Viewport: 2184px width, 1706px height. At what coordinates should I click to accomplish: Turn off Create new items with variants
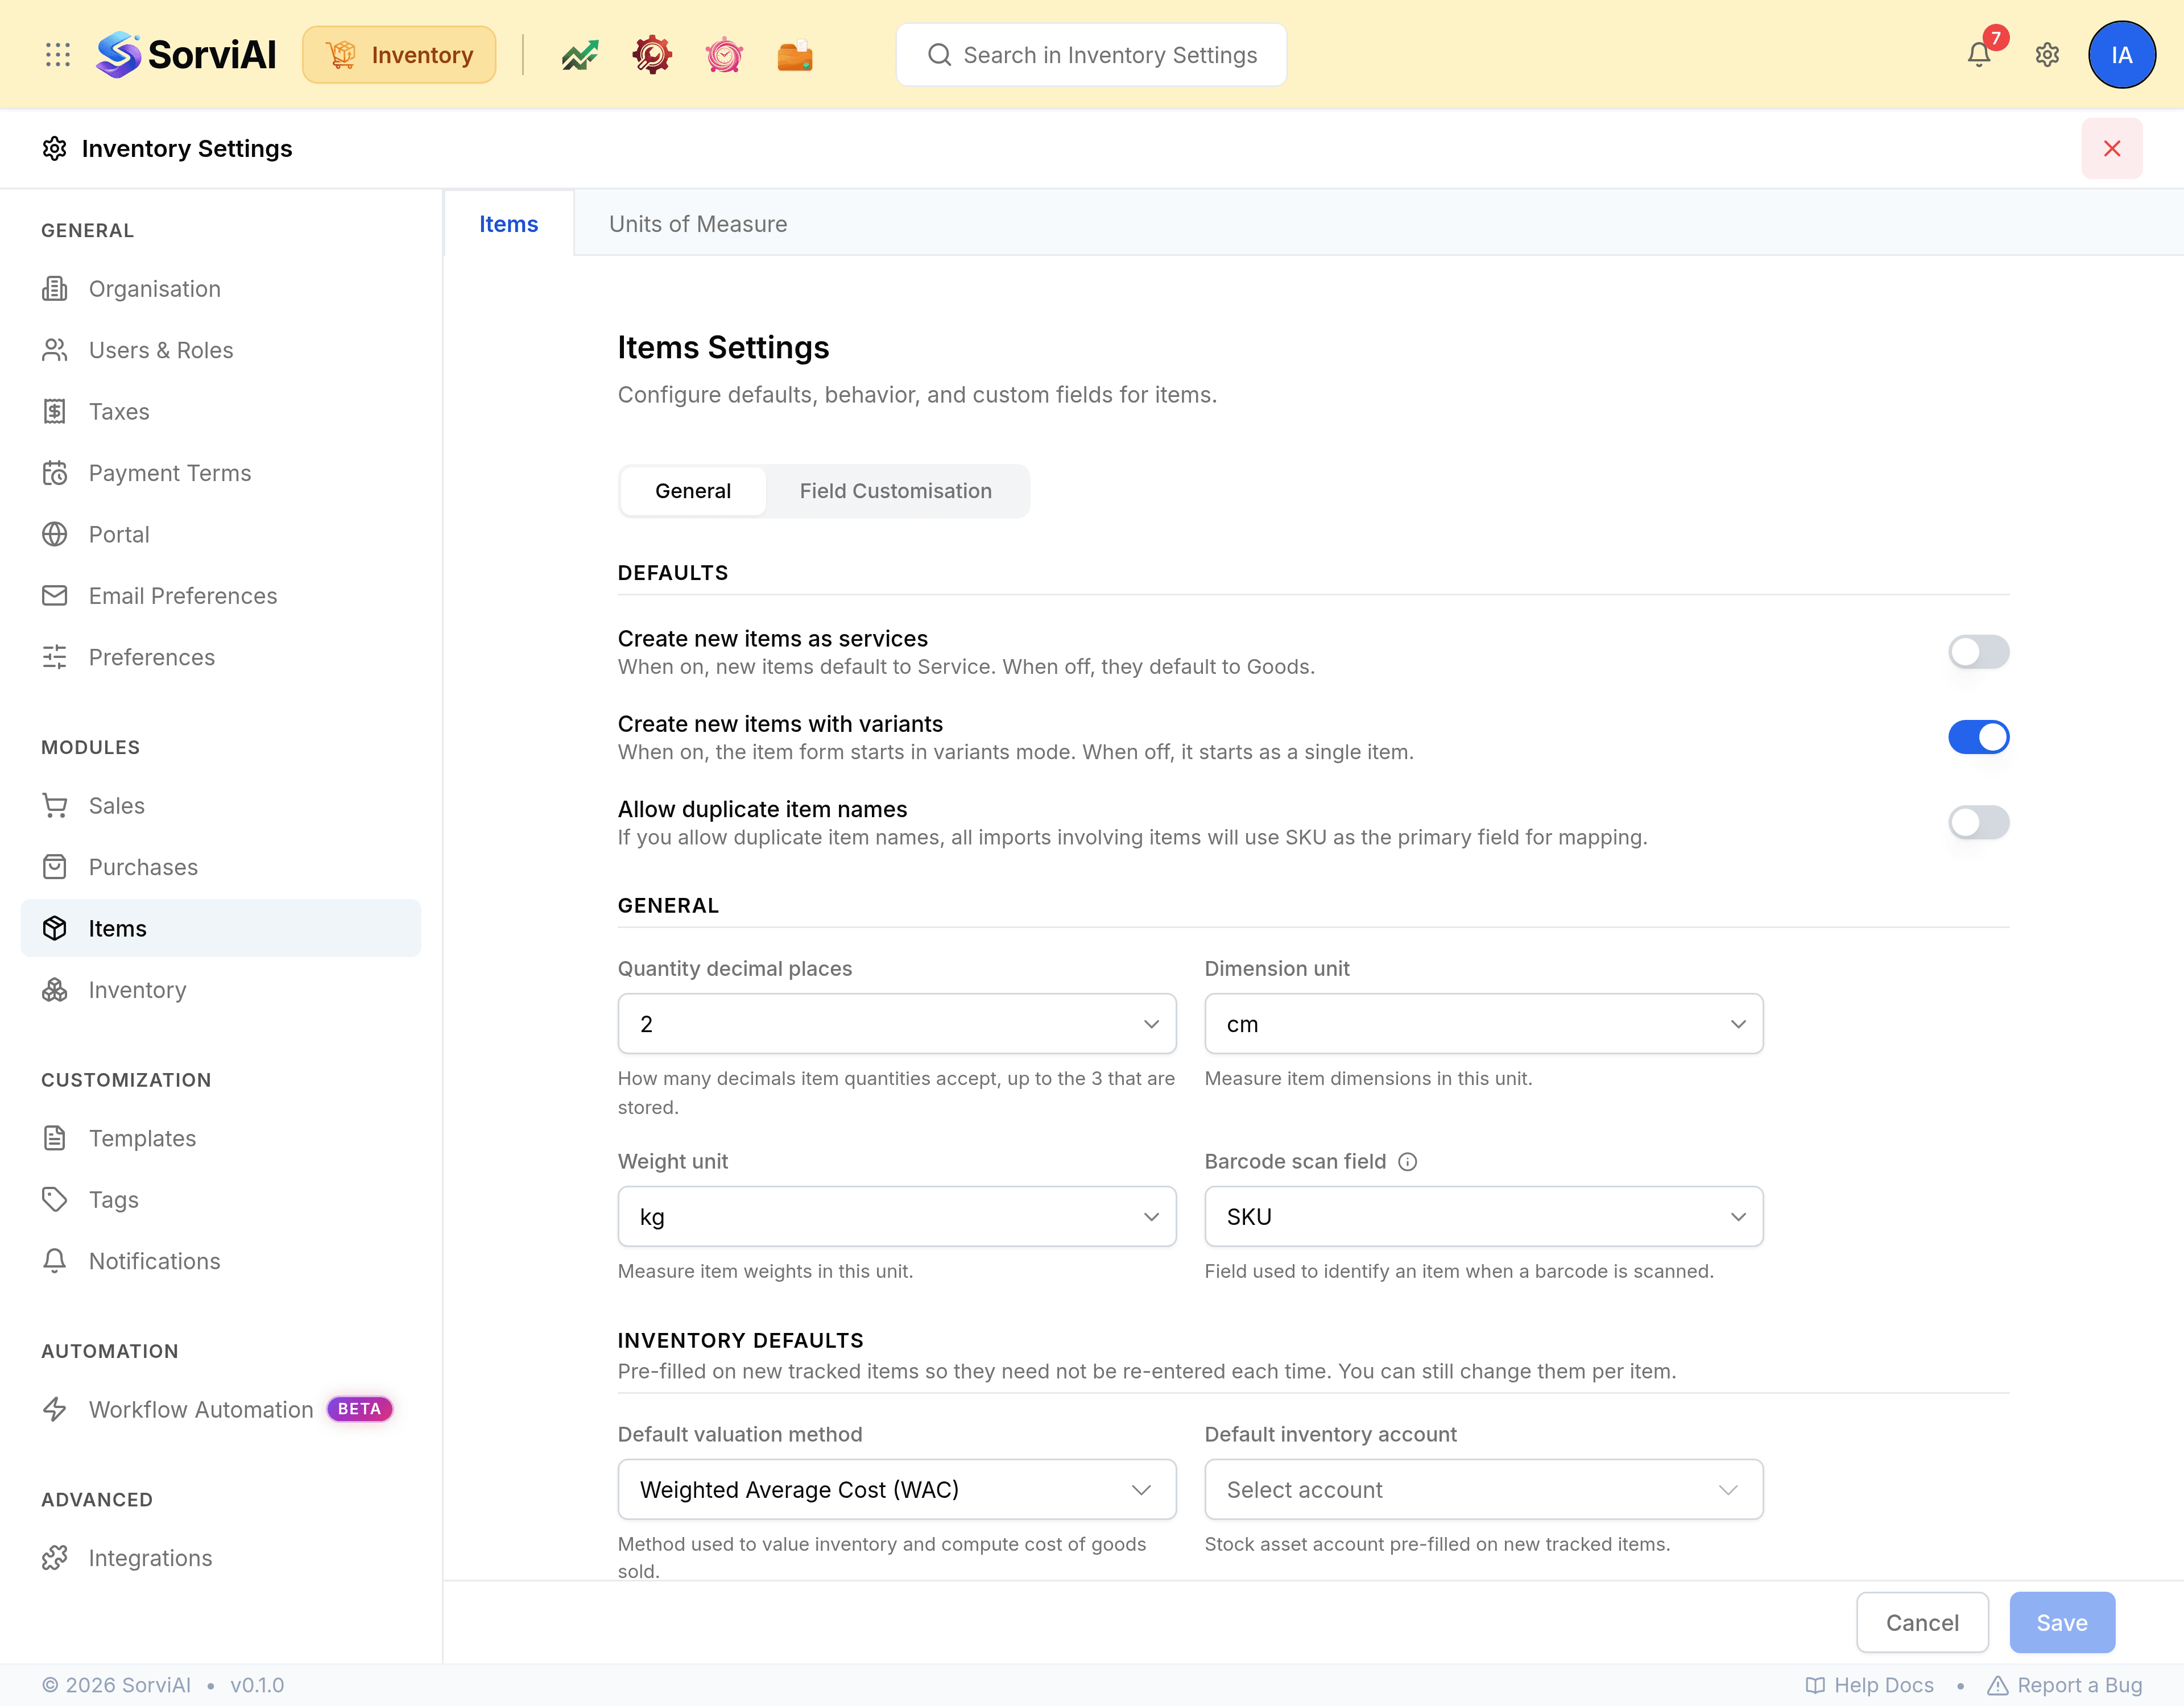click(x=1978, y=737)
